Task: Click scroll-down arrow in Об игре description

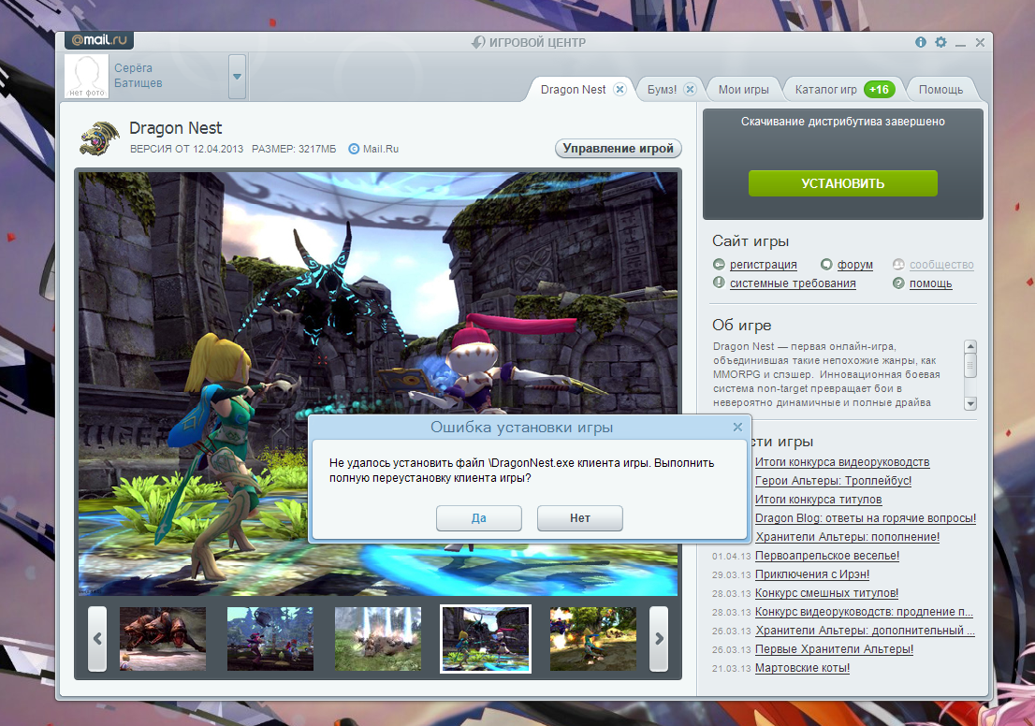Action: [970, 403]
